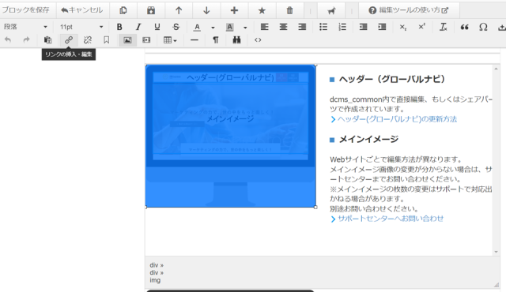Toggle italic formatting
The width and height of the screenshot is (506, 292).
pos(138,27)
